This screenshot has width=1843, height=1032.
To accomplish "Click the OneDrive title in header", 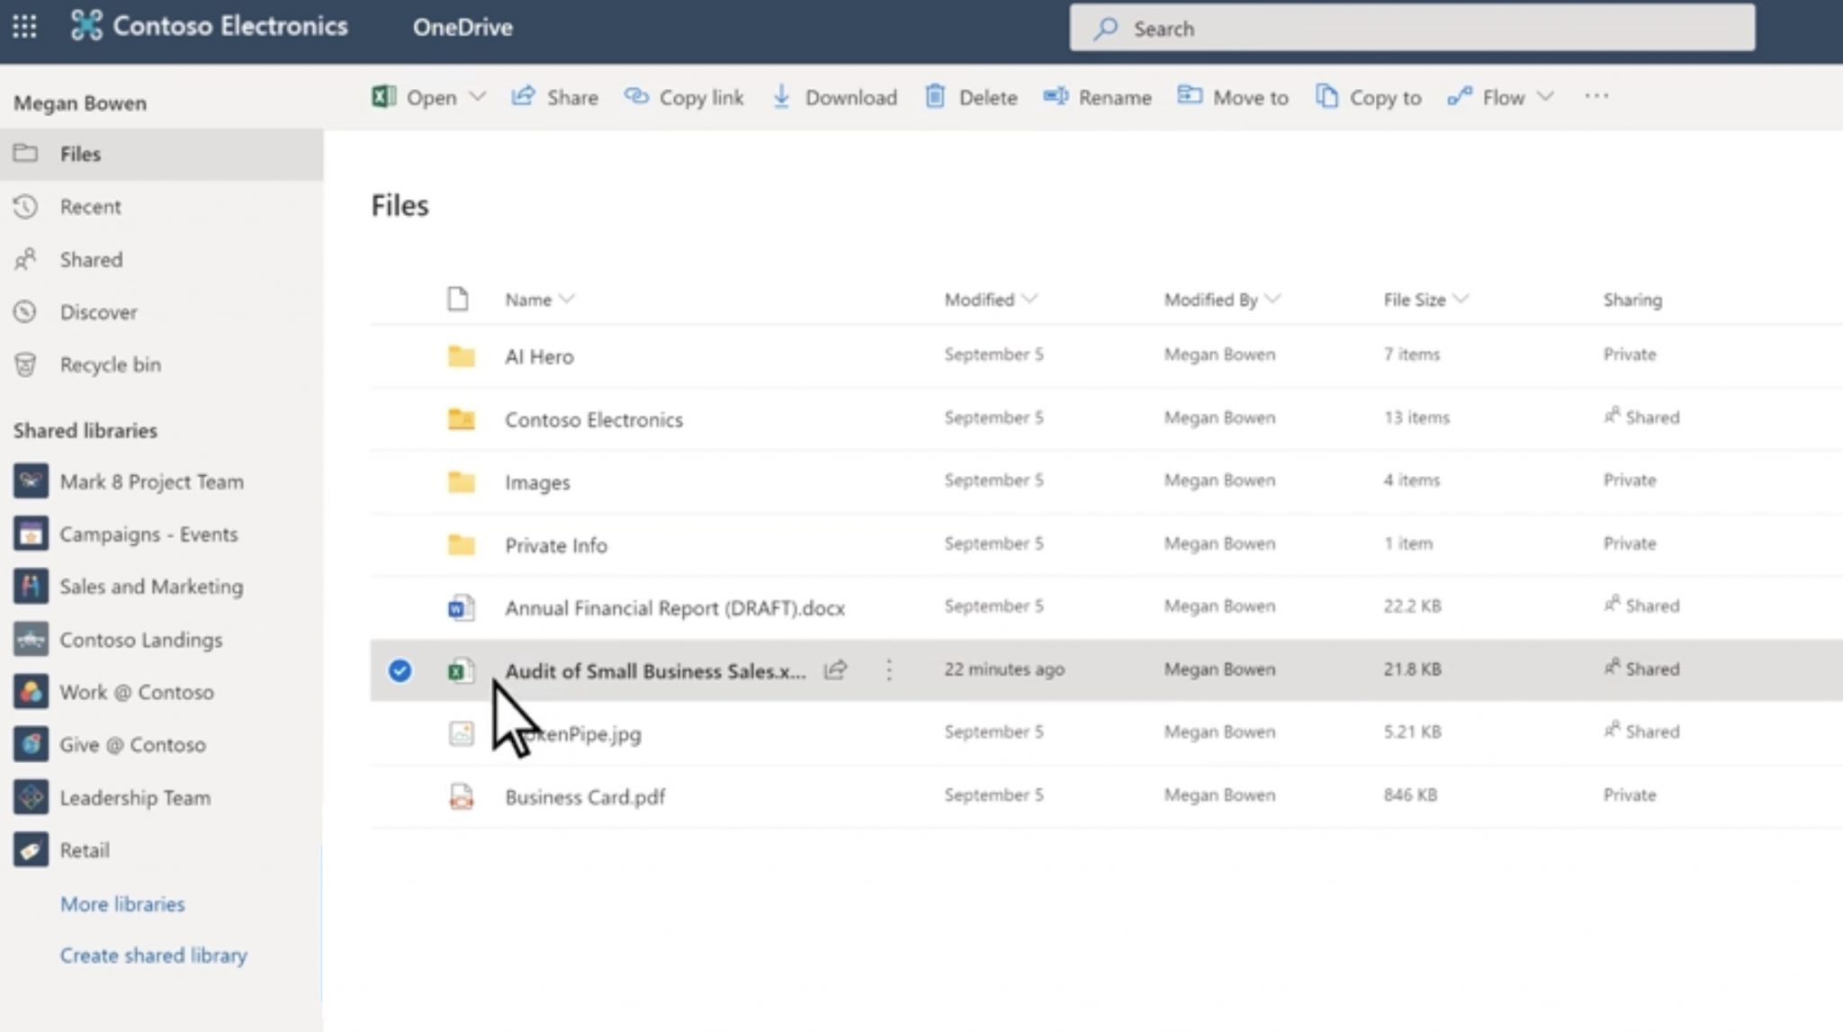I will [463, 27].
